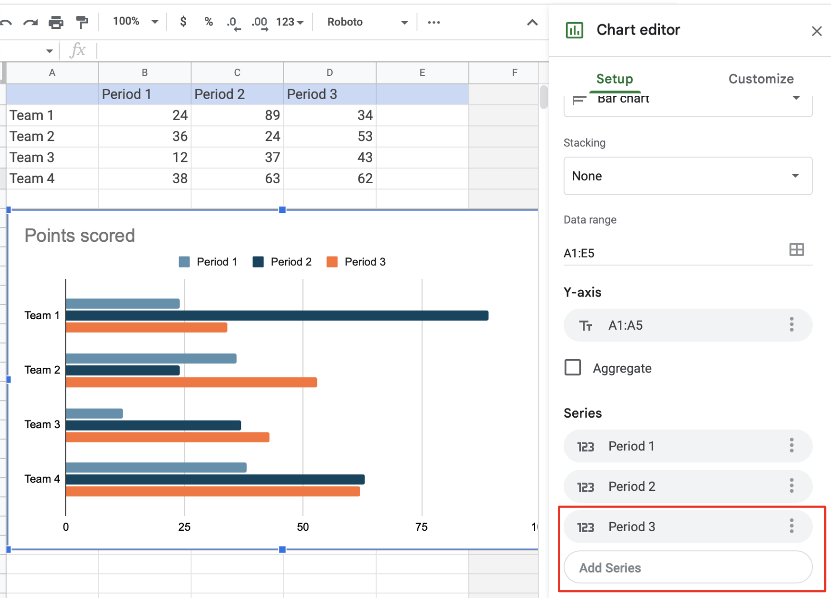
Task: Enable the Aggregate checkbox
Action: (x=573, y=368)
